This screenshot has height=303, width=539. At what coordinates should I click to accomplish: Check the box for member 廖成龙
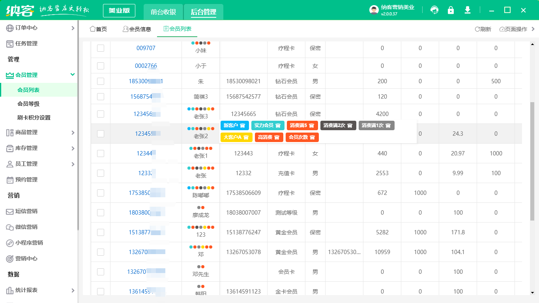click(101, 213)
